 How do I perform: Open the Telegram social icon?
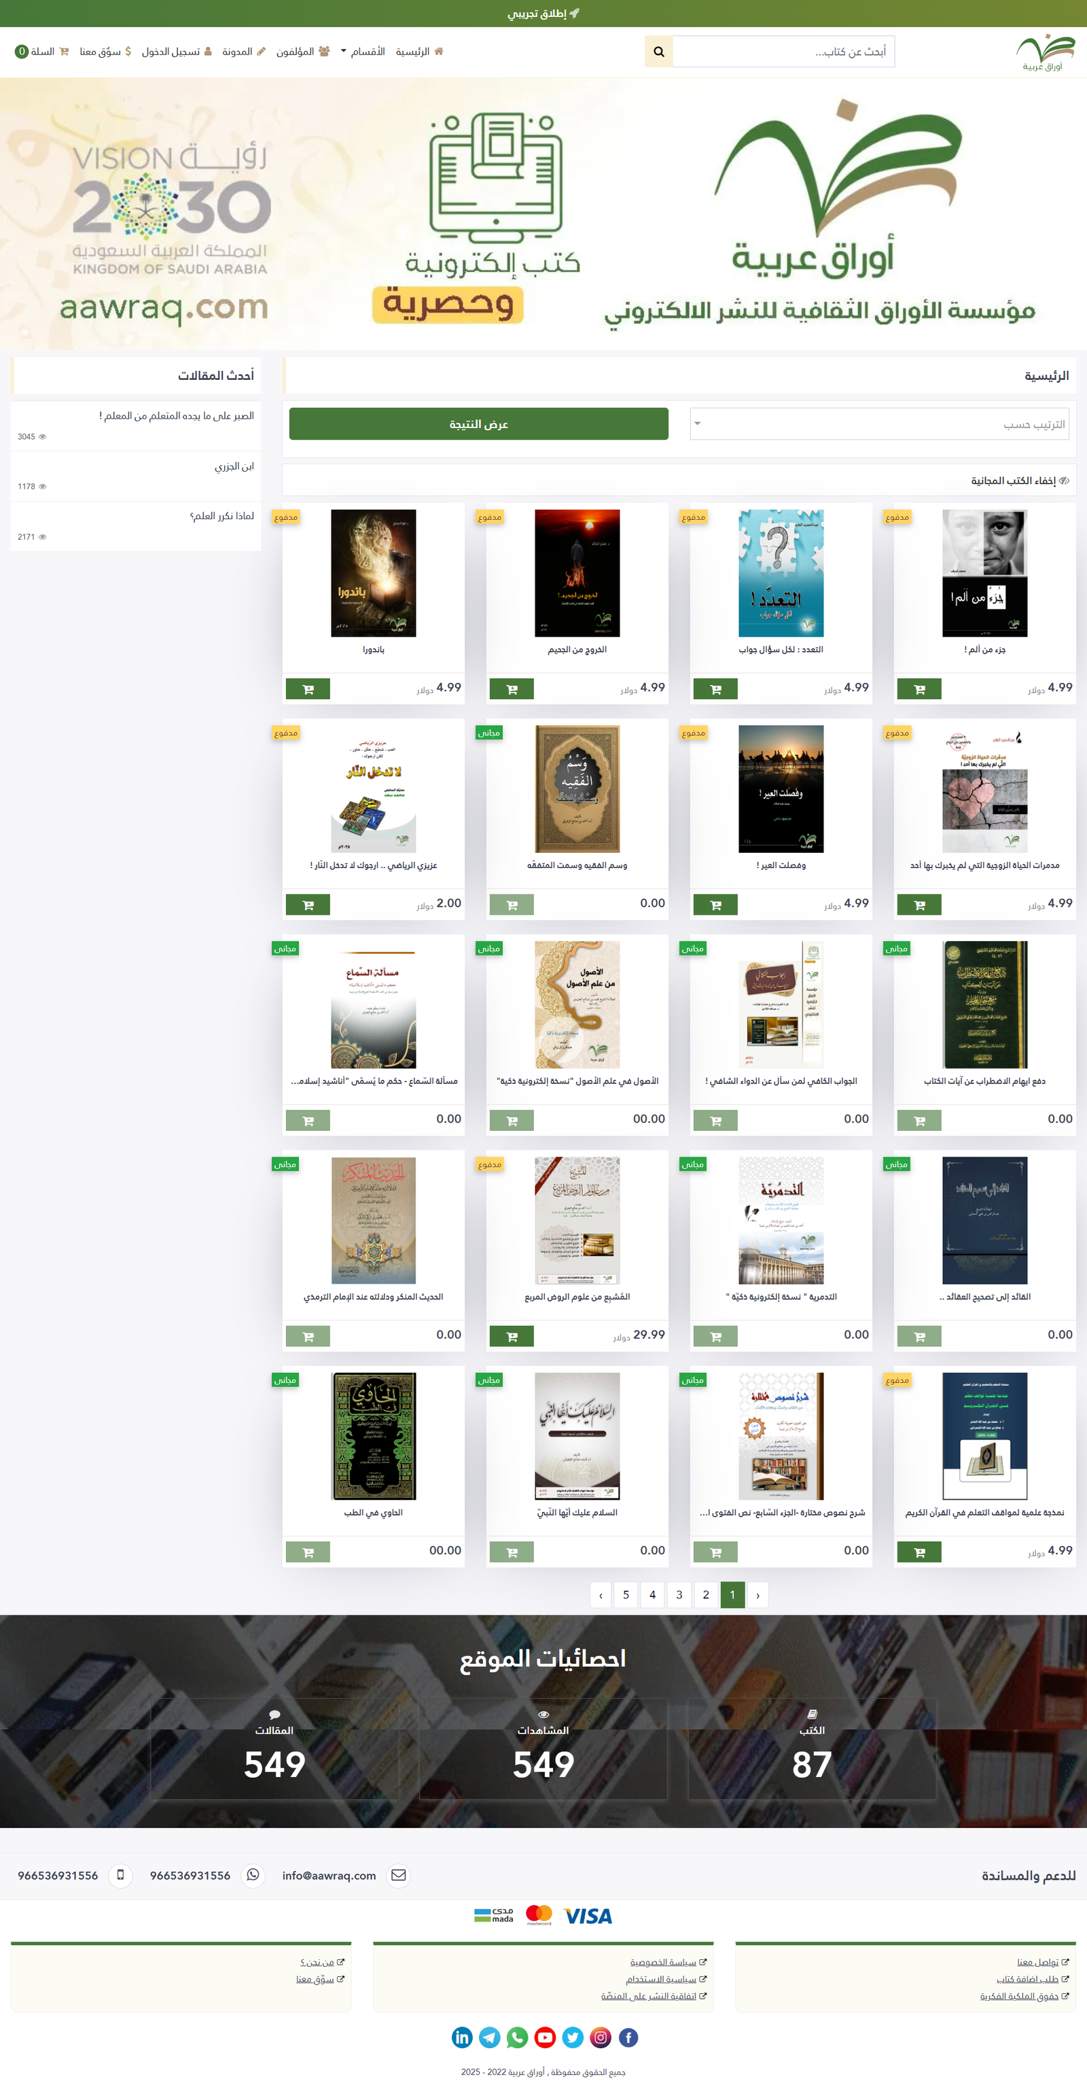tap(490, 2037)
